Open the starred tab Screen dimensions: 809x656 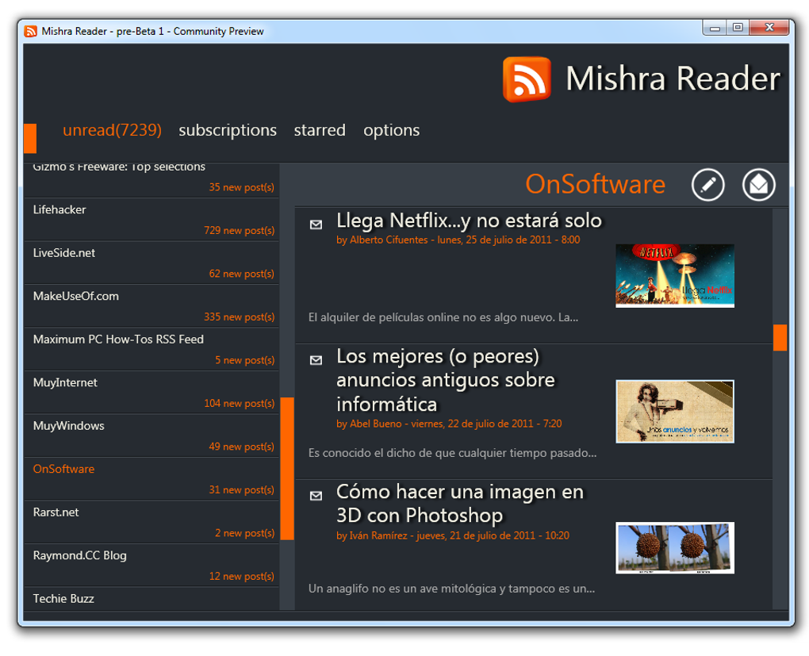[x=320, y=130]
